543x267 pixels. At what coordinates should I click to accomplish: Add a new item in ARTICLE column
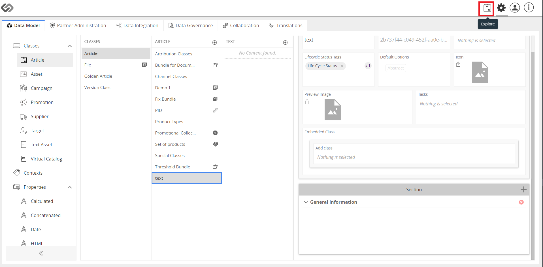pos(215,42)
